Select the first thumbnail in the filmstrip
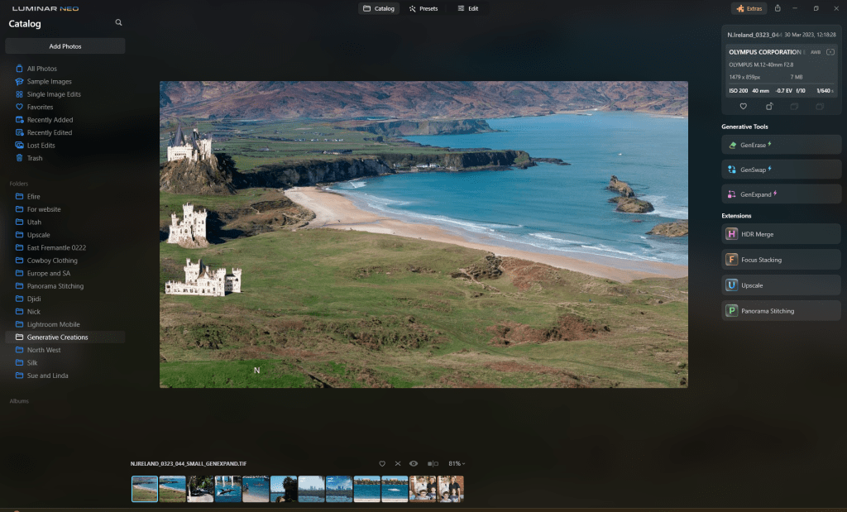 click(145, 488)
